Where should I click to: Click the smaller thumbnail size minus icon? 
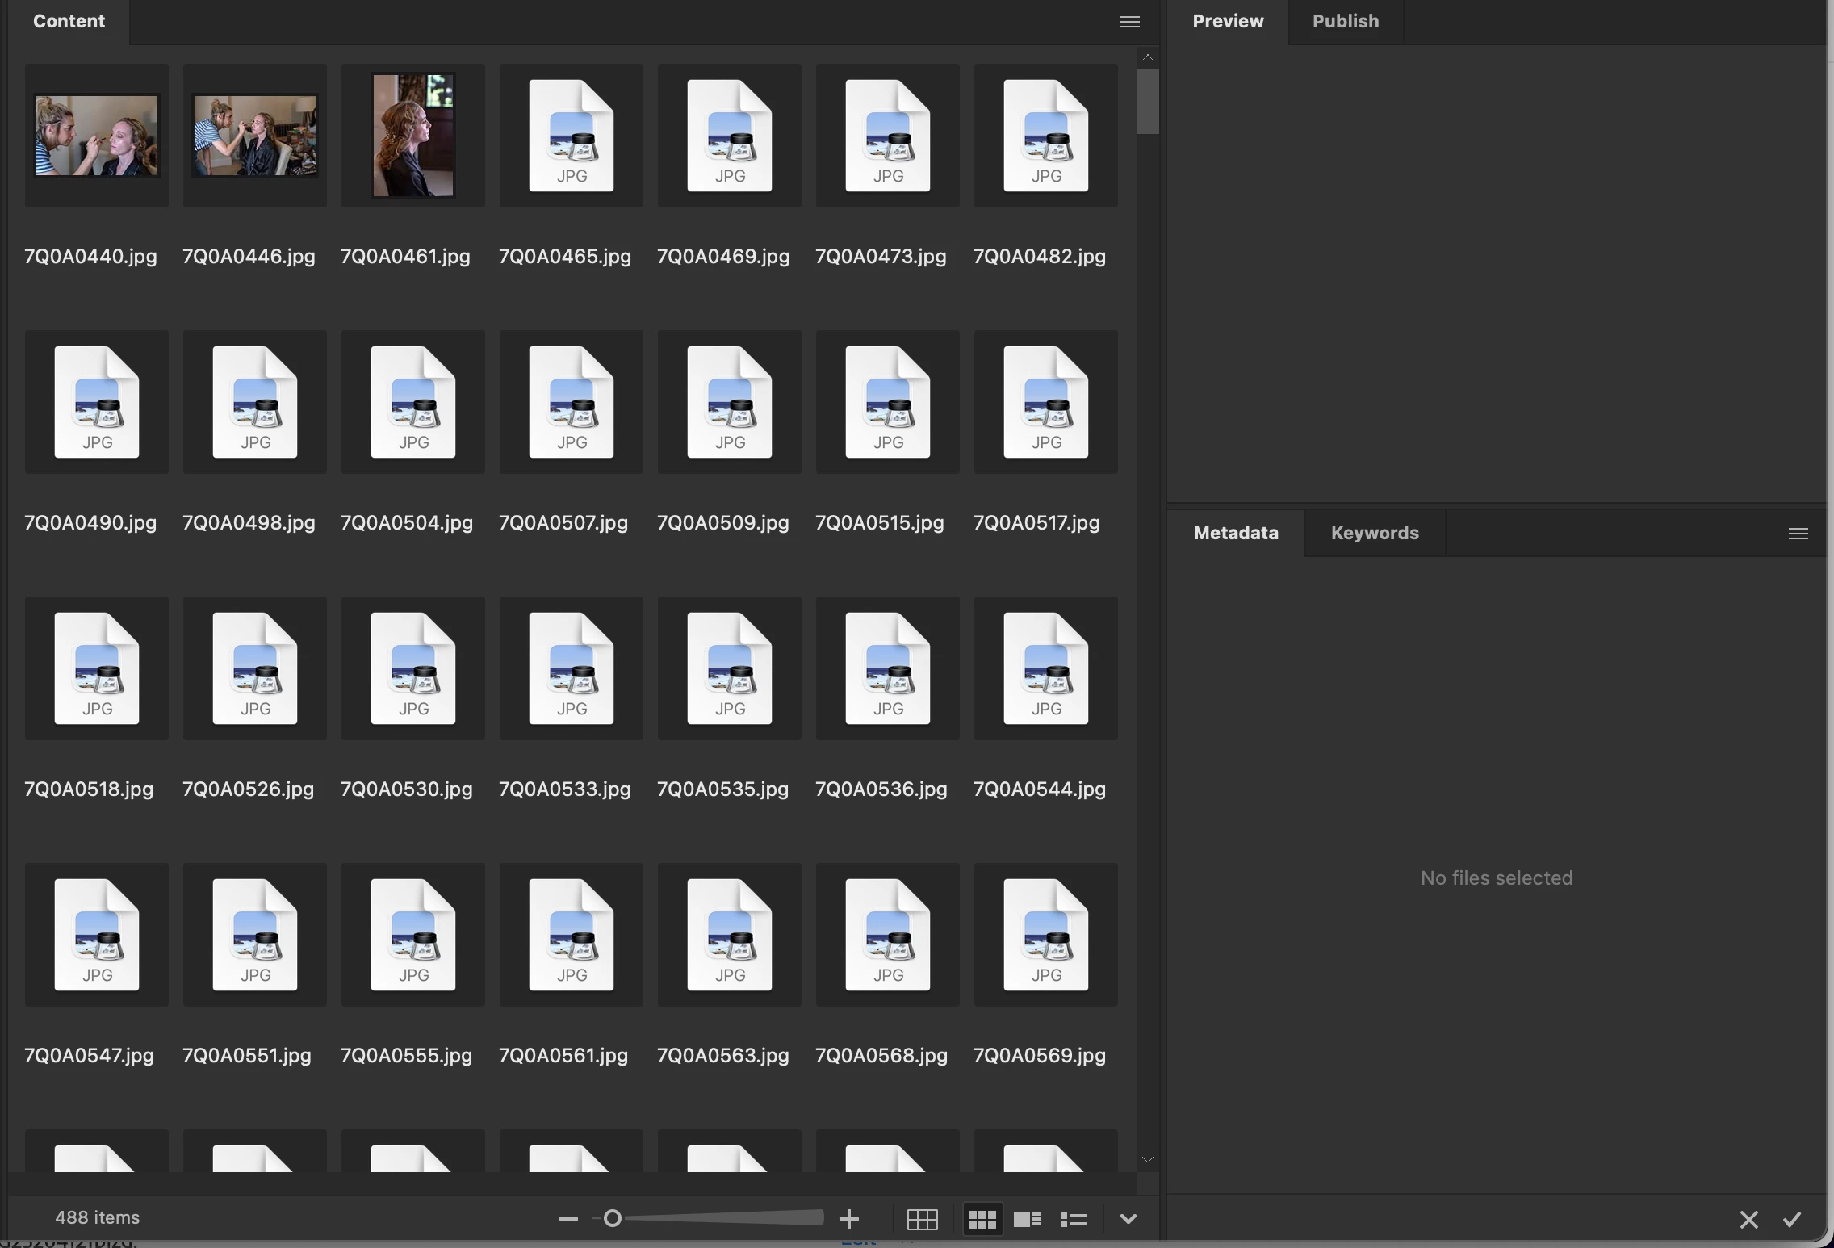click(x=567, y=1219)
